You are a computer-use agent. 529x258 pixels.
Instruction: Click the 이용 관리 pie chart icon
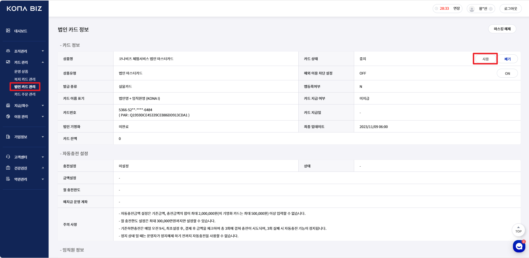[x=8, y=116]
